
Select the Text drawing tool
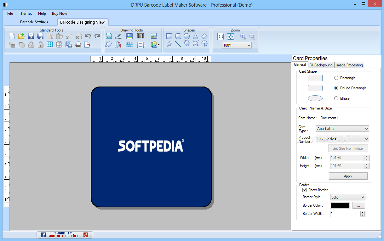coord(109,36)
